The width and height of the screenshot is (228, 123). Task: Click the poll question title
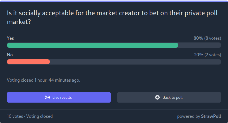point(112,17)
